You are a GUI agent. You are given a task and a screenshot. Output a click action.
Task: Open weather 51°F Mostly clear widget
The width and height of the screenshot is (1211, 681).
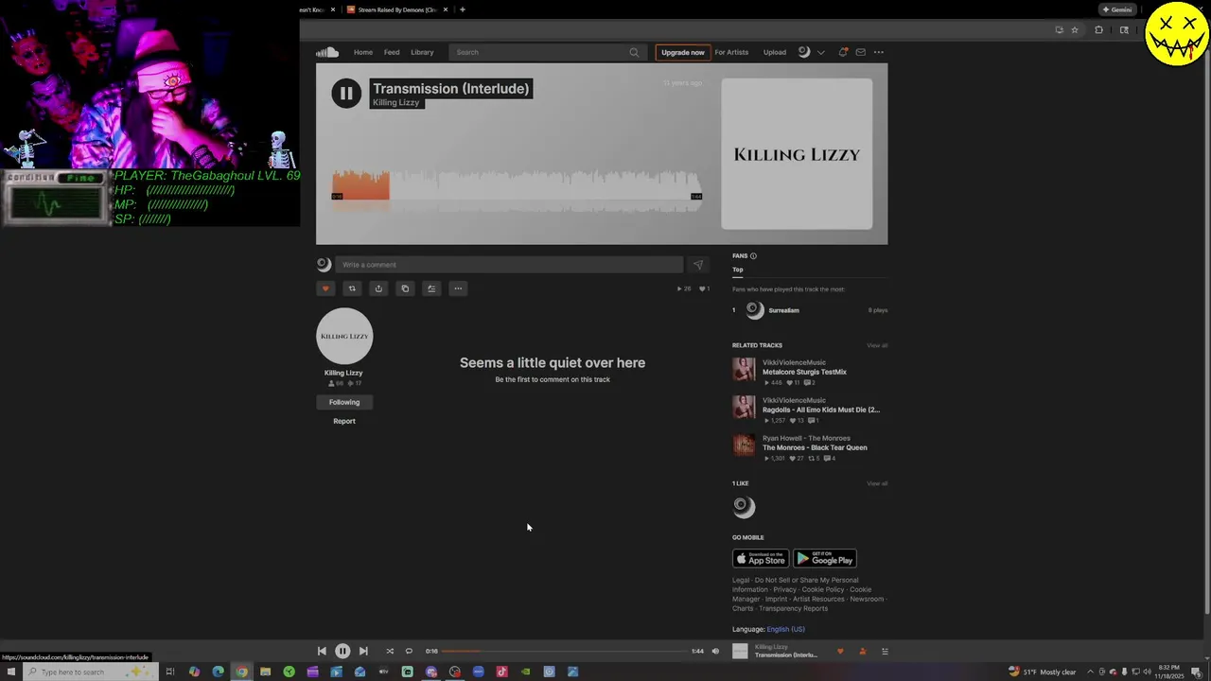coord(1043,672)
